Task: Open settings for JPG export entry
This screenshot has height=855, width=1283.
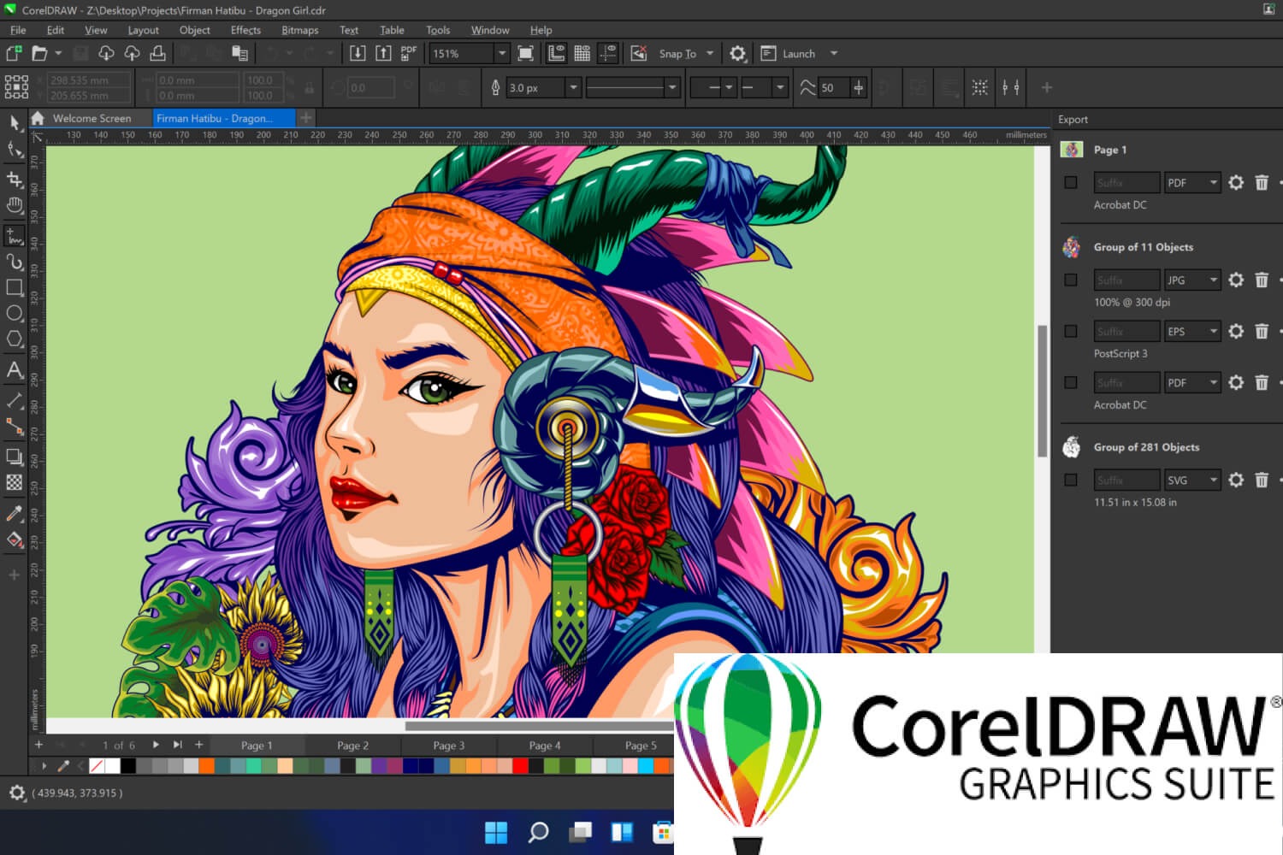Action: point(1236,280)
